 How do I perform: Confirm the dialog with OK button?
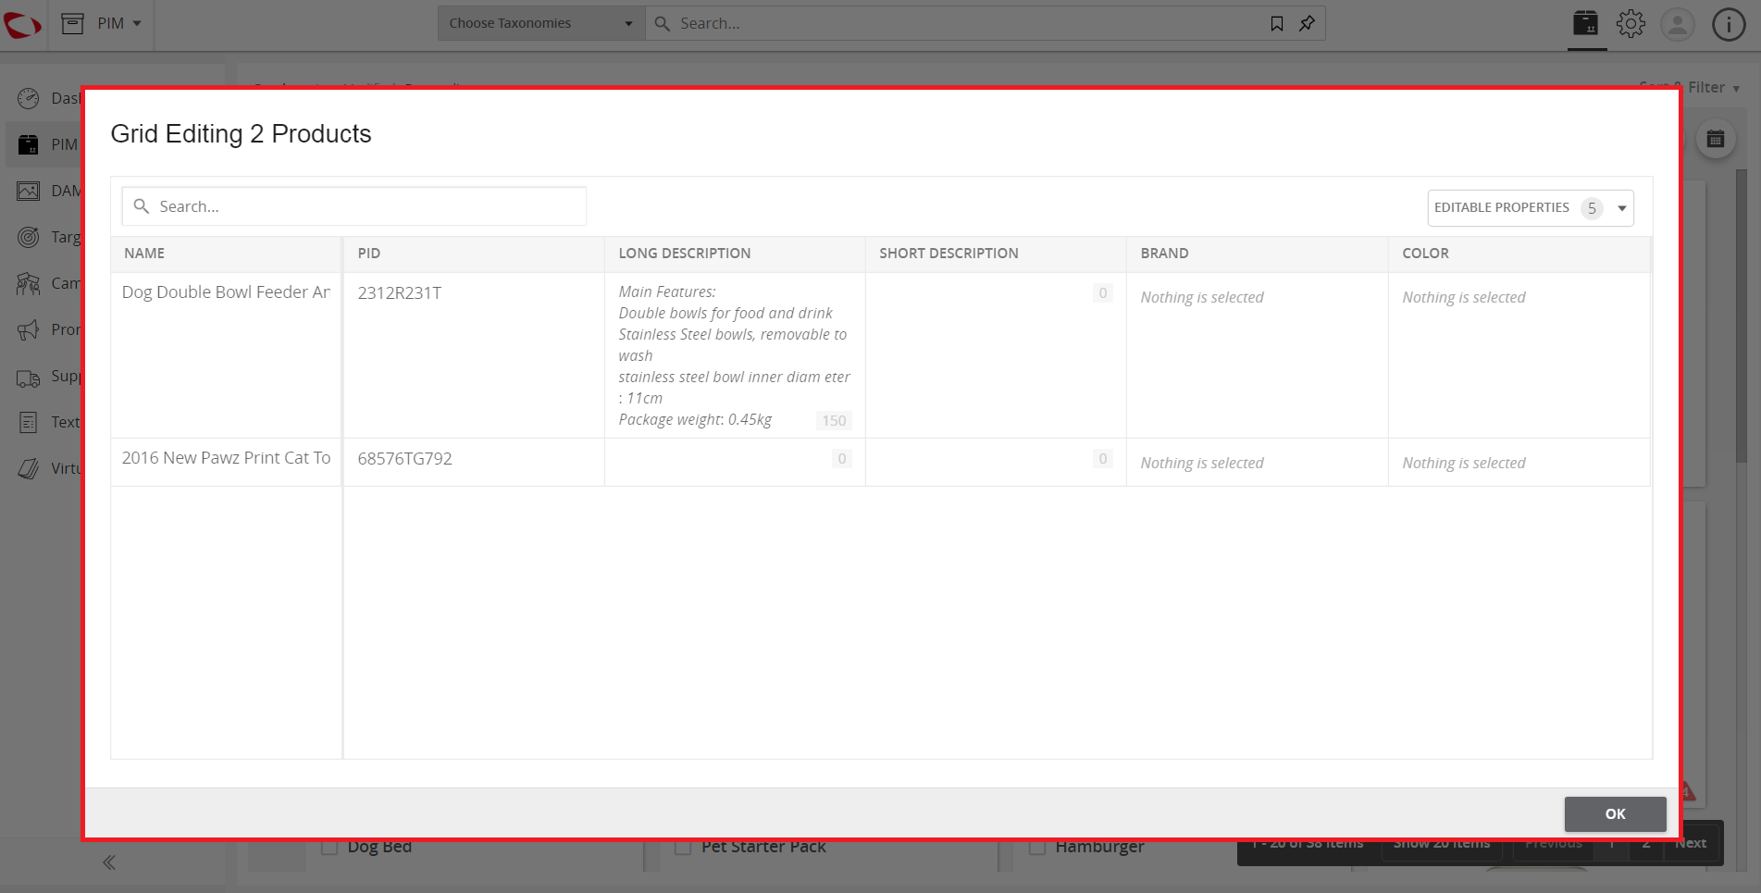(x=1615, y=814)
